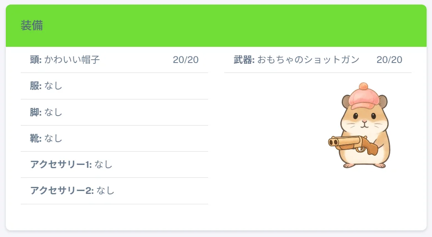This screenshot has width=432, height=237.
Task: Click the 武器: label
Action: click(244, 60)
